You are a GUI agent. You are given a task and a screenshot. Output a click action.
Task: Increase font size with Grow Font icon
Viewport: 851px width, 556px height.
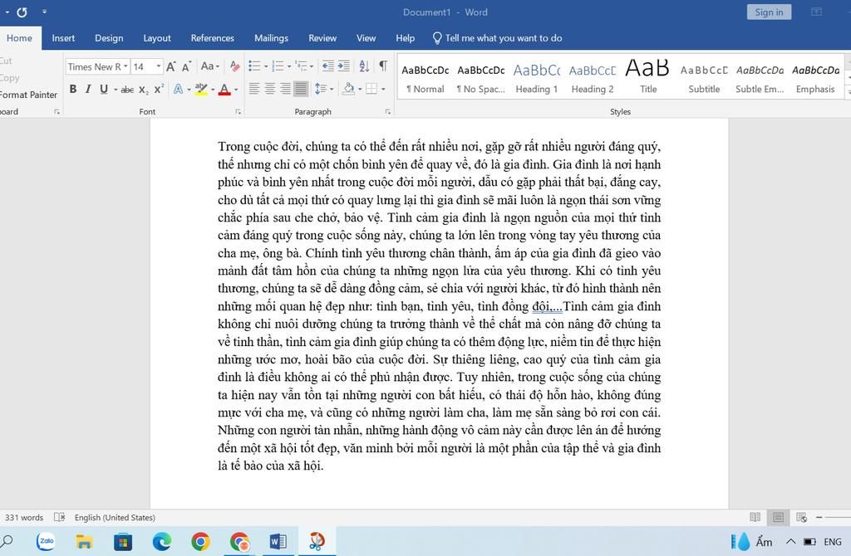171,66
